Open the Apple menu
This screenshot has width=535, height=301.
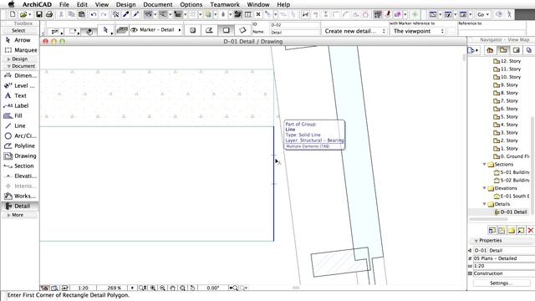(x=11, y=4)
